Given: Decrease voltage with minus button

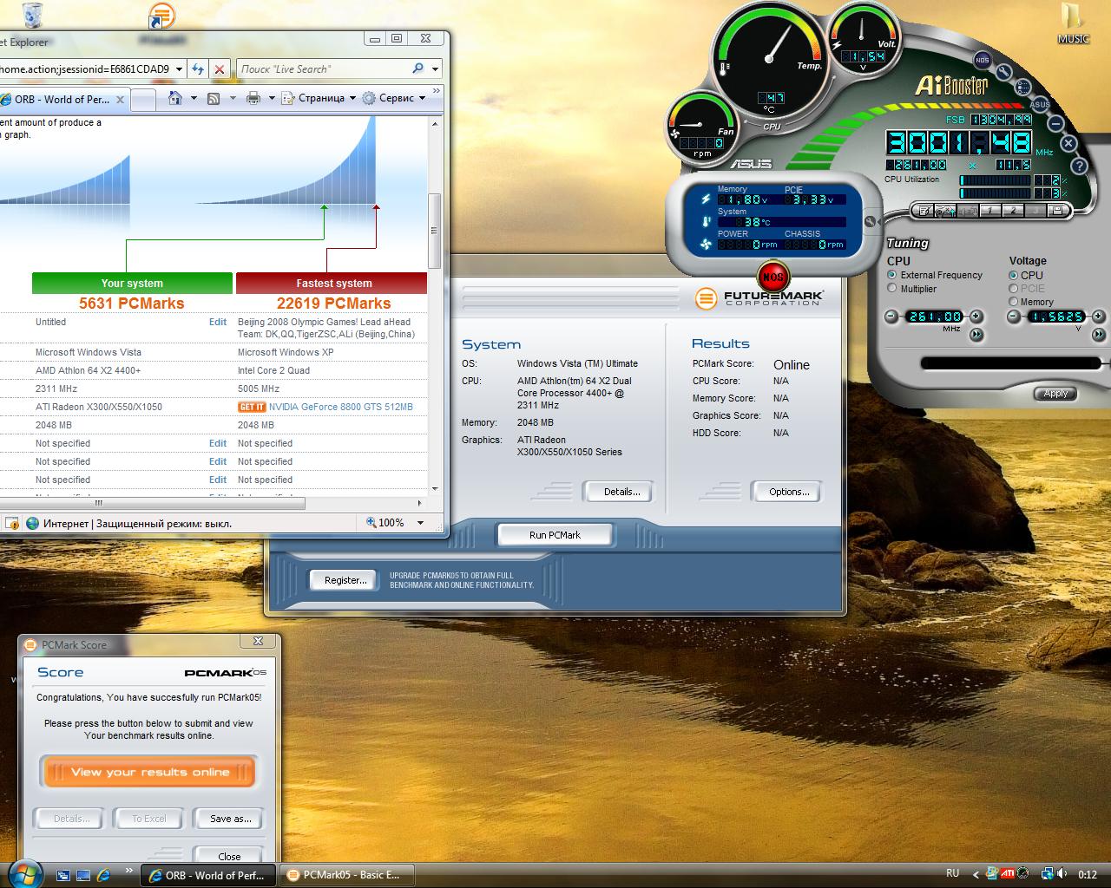Looking at the screenshot, I should pos(1013,317).
